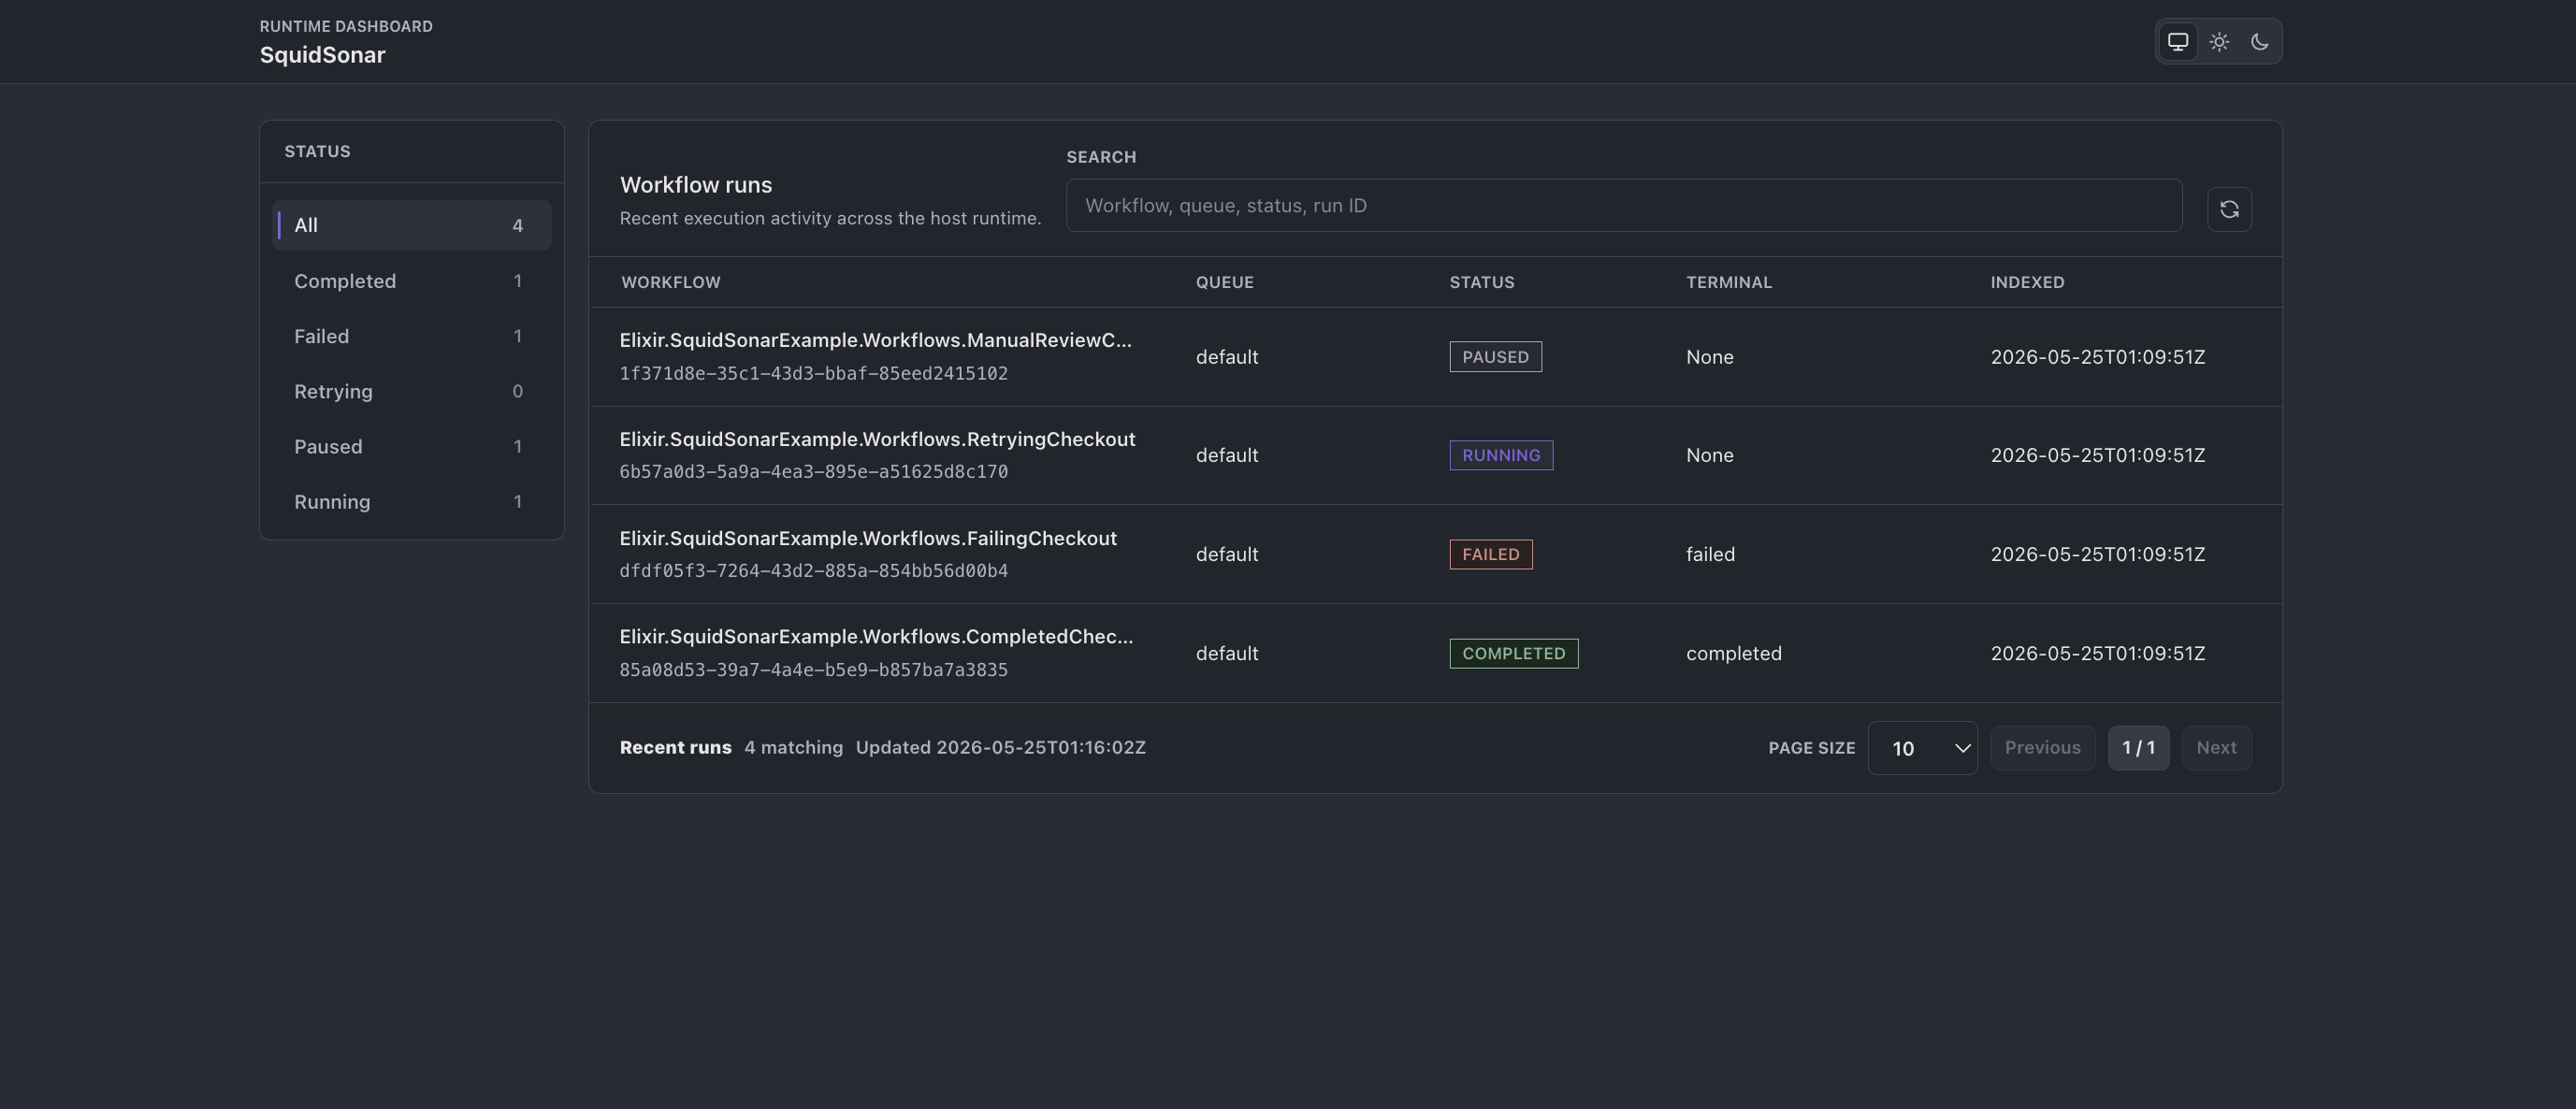This screenshot has height=1109, width=2576.
Task: Refresh workflow runs with the reload icon
Action: pyautogui.click(x=2229, y=209)
